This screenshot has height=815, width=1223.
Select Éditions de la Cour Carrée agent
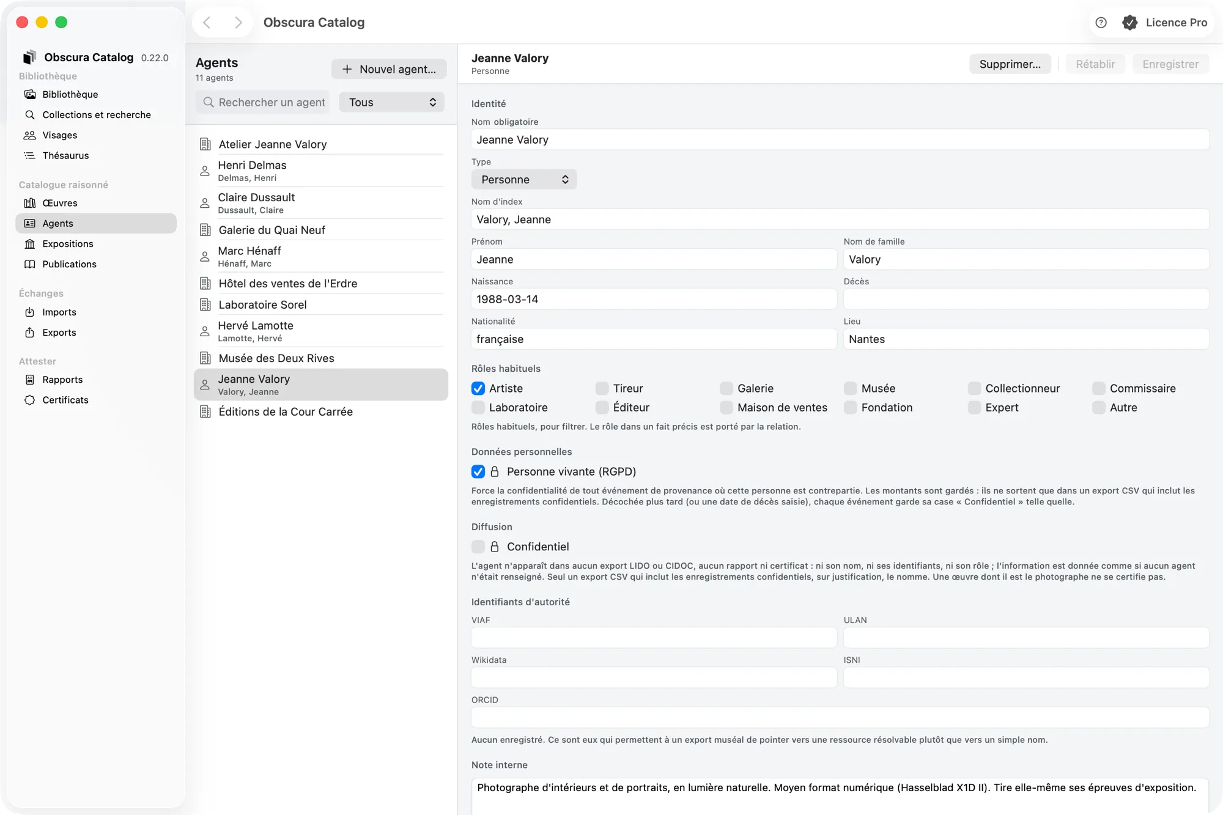point(321,411)
